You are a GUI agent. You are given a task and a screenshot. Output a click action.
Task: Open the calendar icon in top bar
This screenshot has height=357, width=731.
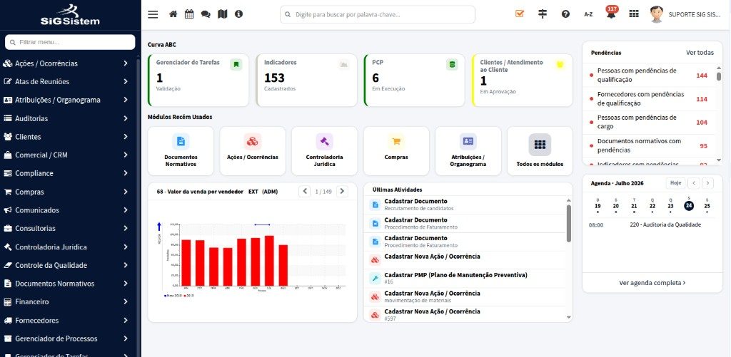pyautogui.click(x=188, y=14)
